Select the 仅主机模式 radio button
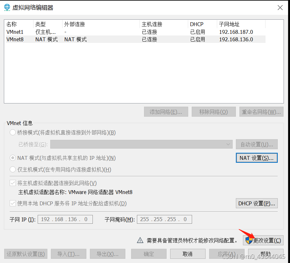 [13, 170]
